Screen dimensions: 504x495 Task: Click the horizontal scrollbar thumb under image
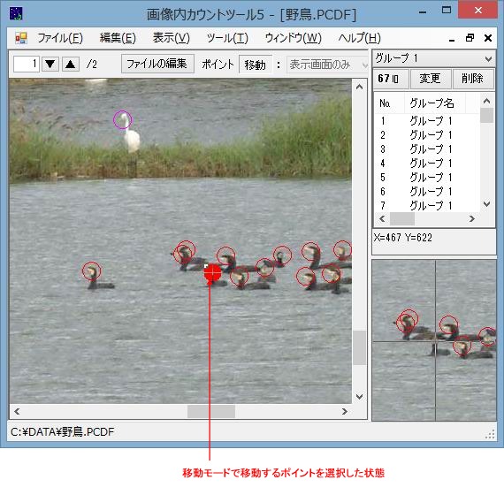(211, 411)
